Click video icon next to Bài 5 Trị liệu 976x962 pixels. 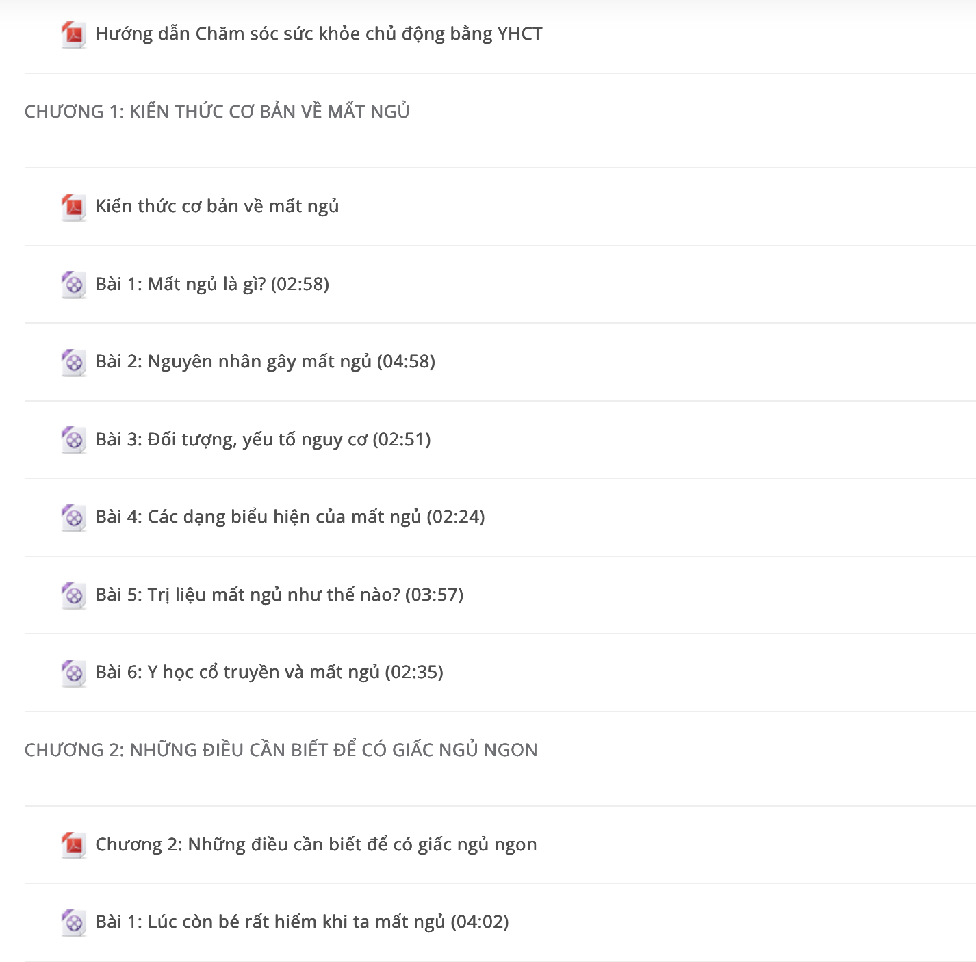tap(73, 595)
